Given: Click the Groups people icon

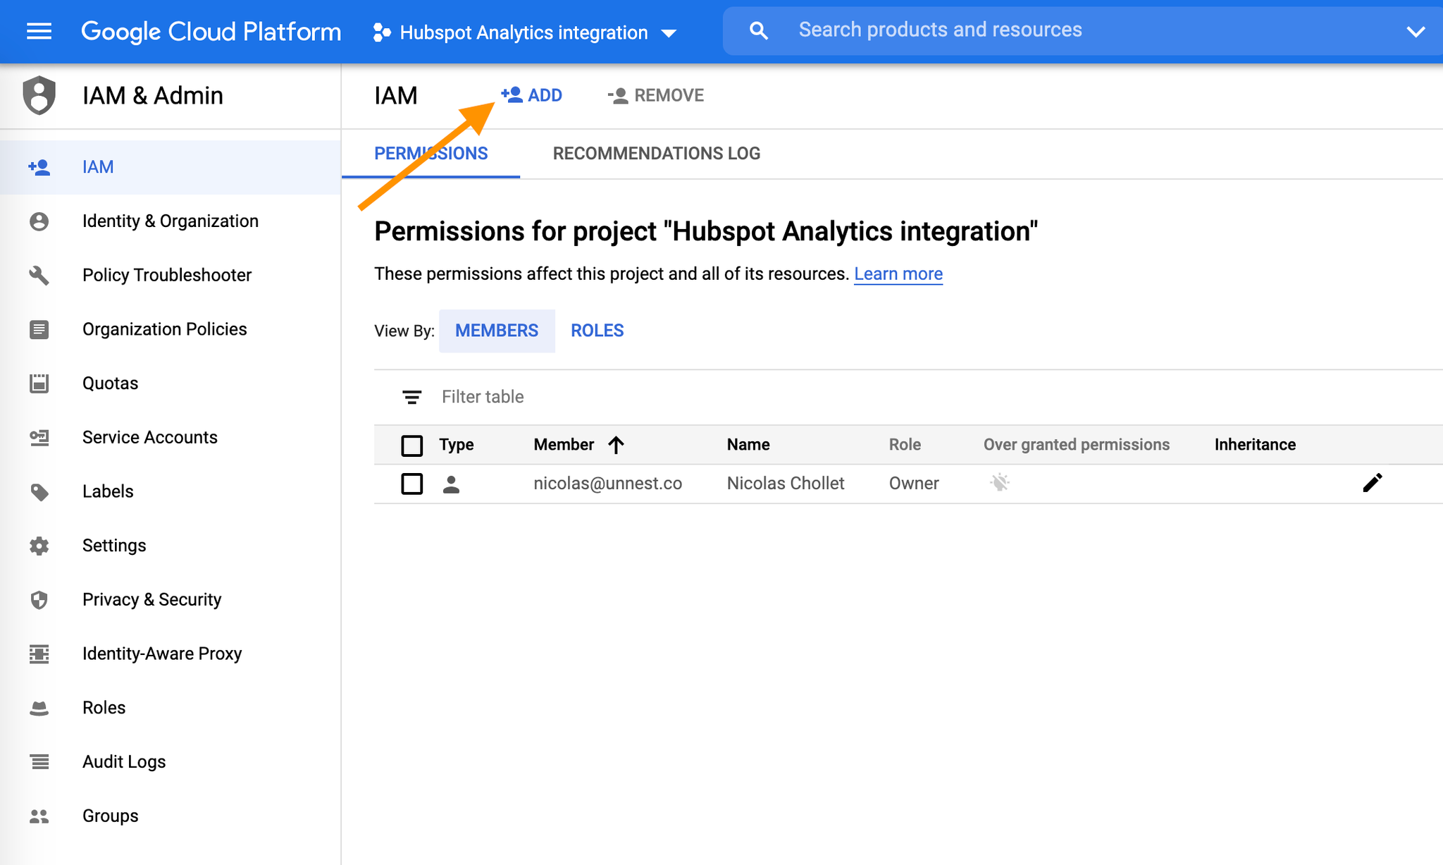Looking at the screenshot, I should (x=39, y=816).
